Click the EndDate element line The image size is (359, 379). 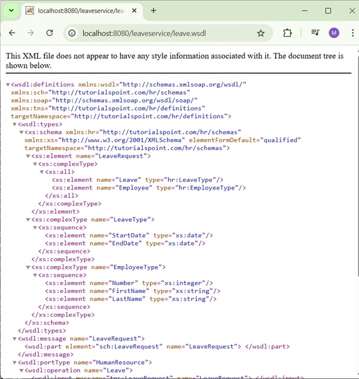[x=125, y=243]
